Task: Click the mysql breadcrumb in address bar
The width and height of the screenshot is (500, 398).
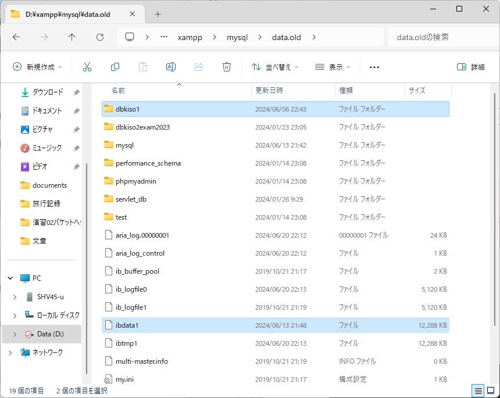Action: pyautogui.click(x=237, y=37)
